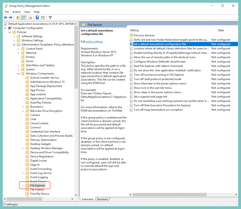Click the filter icon in the toolbar
Image resolution: width=241 pixels, height=209 pixels.
(x=50, y=18)
